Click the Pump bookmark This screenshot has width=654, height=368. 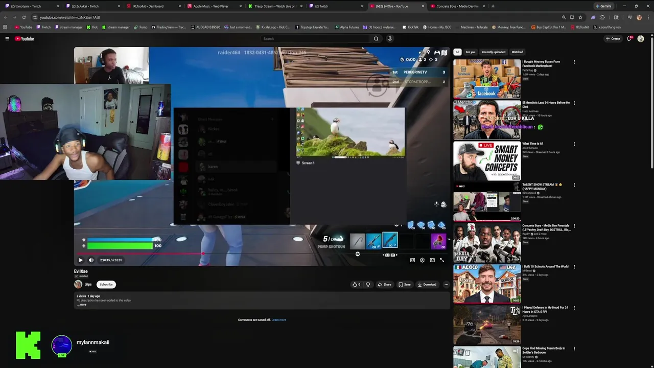(141, 27)
